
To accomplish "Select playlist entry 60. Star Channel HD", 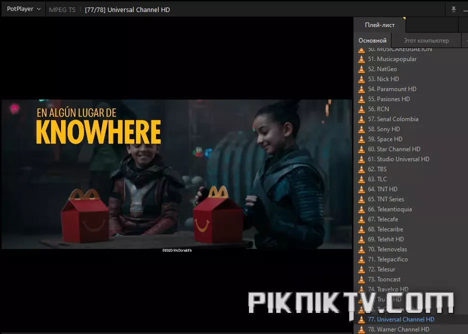I will (410, 149).
